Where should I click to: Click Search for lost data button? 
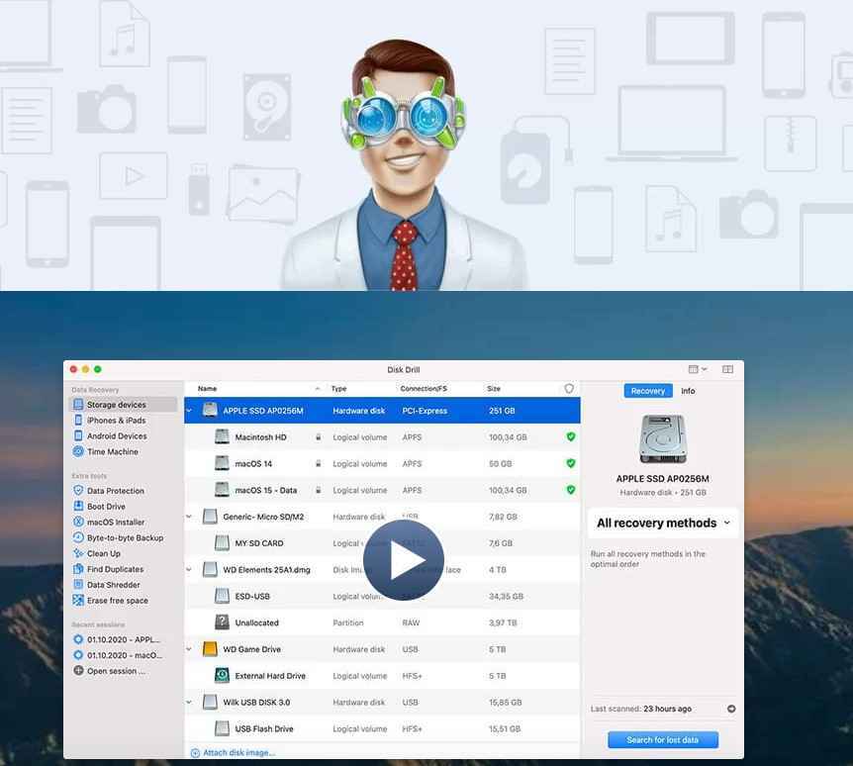pyautogui.click(x=663, y=740)
